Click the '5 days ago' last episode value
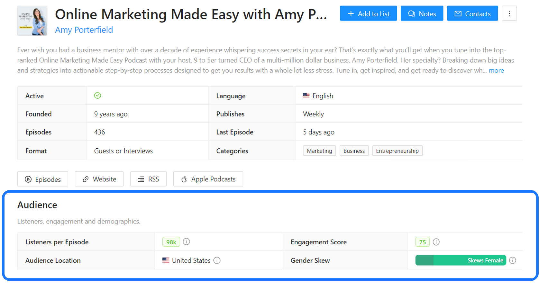Screen dimensions: 539x288 point(318,132)
